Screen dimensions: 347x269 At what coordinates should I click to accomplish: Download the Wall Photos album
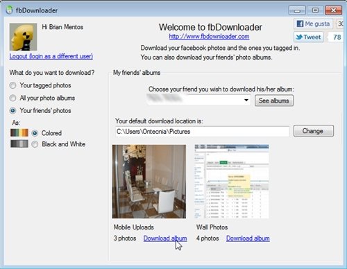pyautogui.click(x=248, y=238)
